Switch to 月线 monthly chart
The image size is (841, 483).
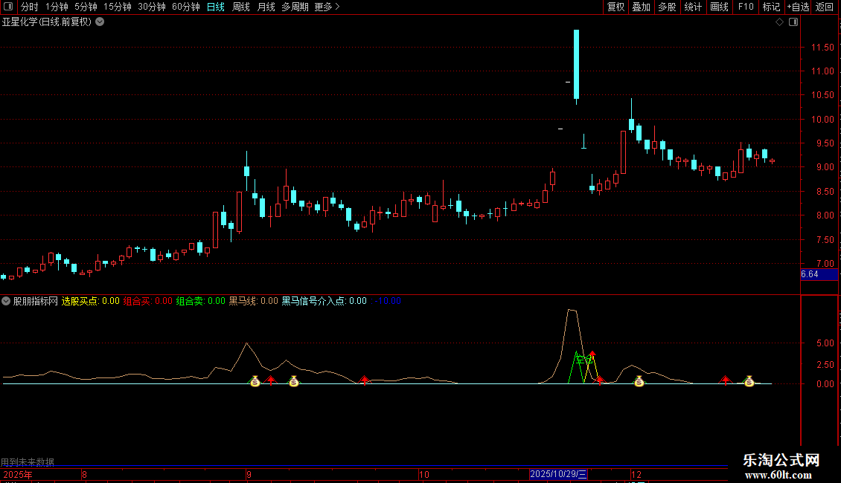coord(266,7)
